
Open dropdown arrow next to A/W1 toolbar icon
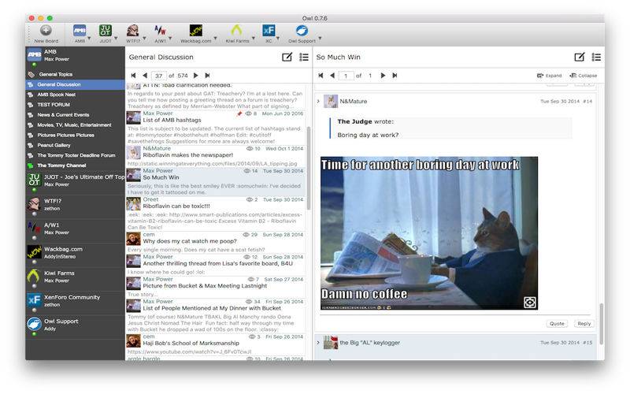pyautogui.click(x=170, y=38)
